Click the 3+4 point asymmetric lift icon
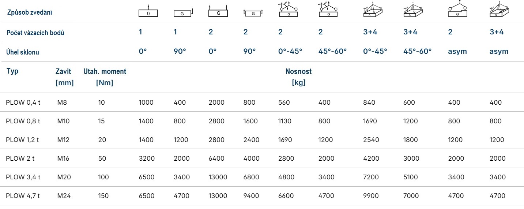This screenshot has height=209, width=524. click(500, 11)
